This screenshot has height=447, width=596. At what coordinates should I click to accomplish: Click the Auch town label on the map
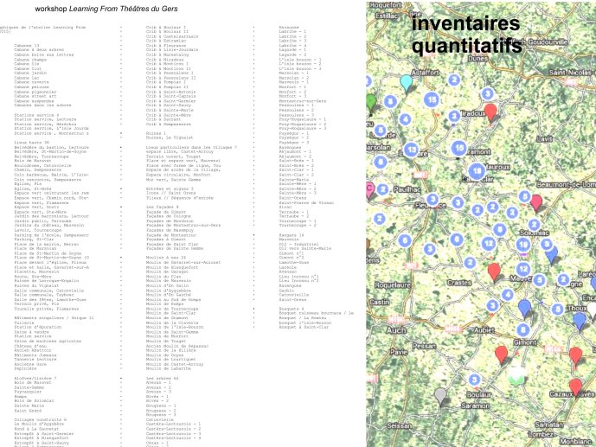[396, 330]
